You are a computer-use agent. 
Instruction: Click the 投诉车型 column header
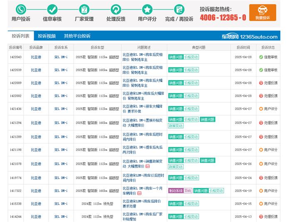97,47
